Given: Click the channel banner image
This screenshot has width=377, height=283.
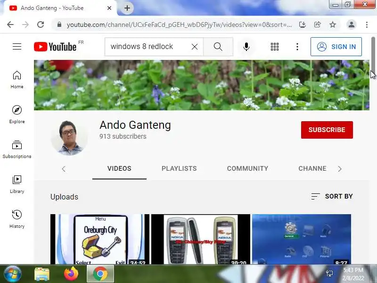Looking at the screenshot, I should 202,85.
